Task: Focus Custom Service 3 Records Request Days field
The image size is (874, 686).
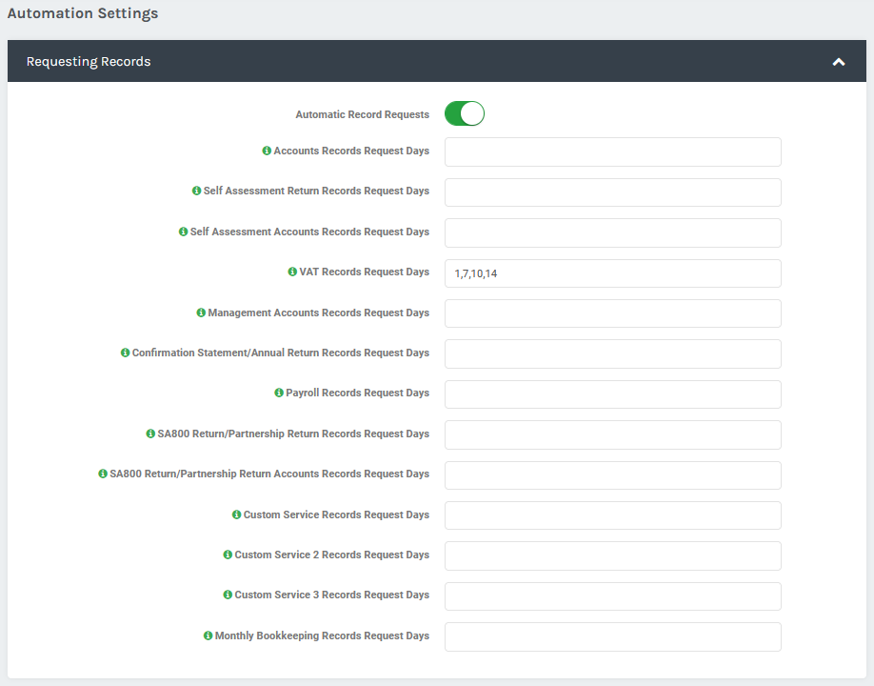Action: tap(612, 596)
